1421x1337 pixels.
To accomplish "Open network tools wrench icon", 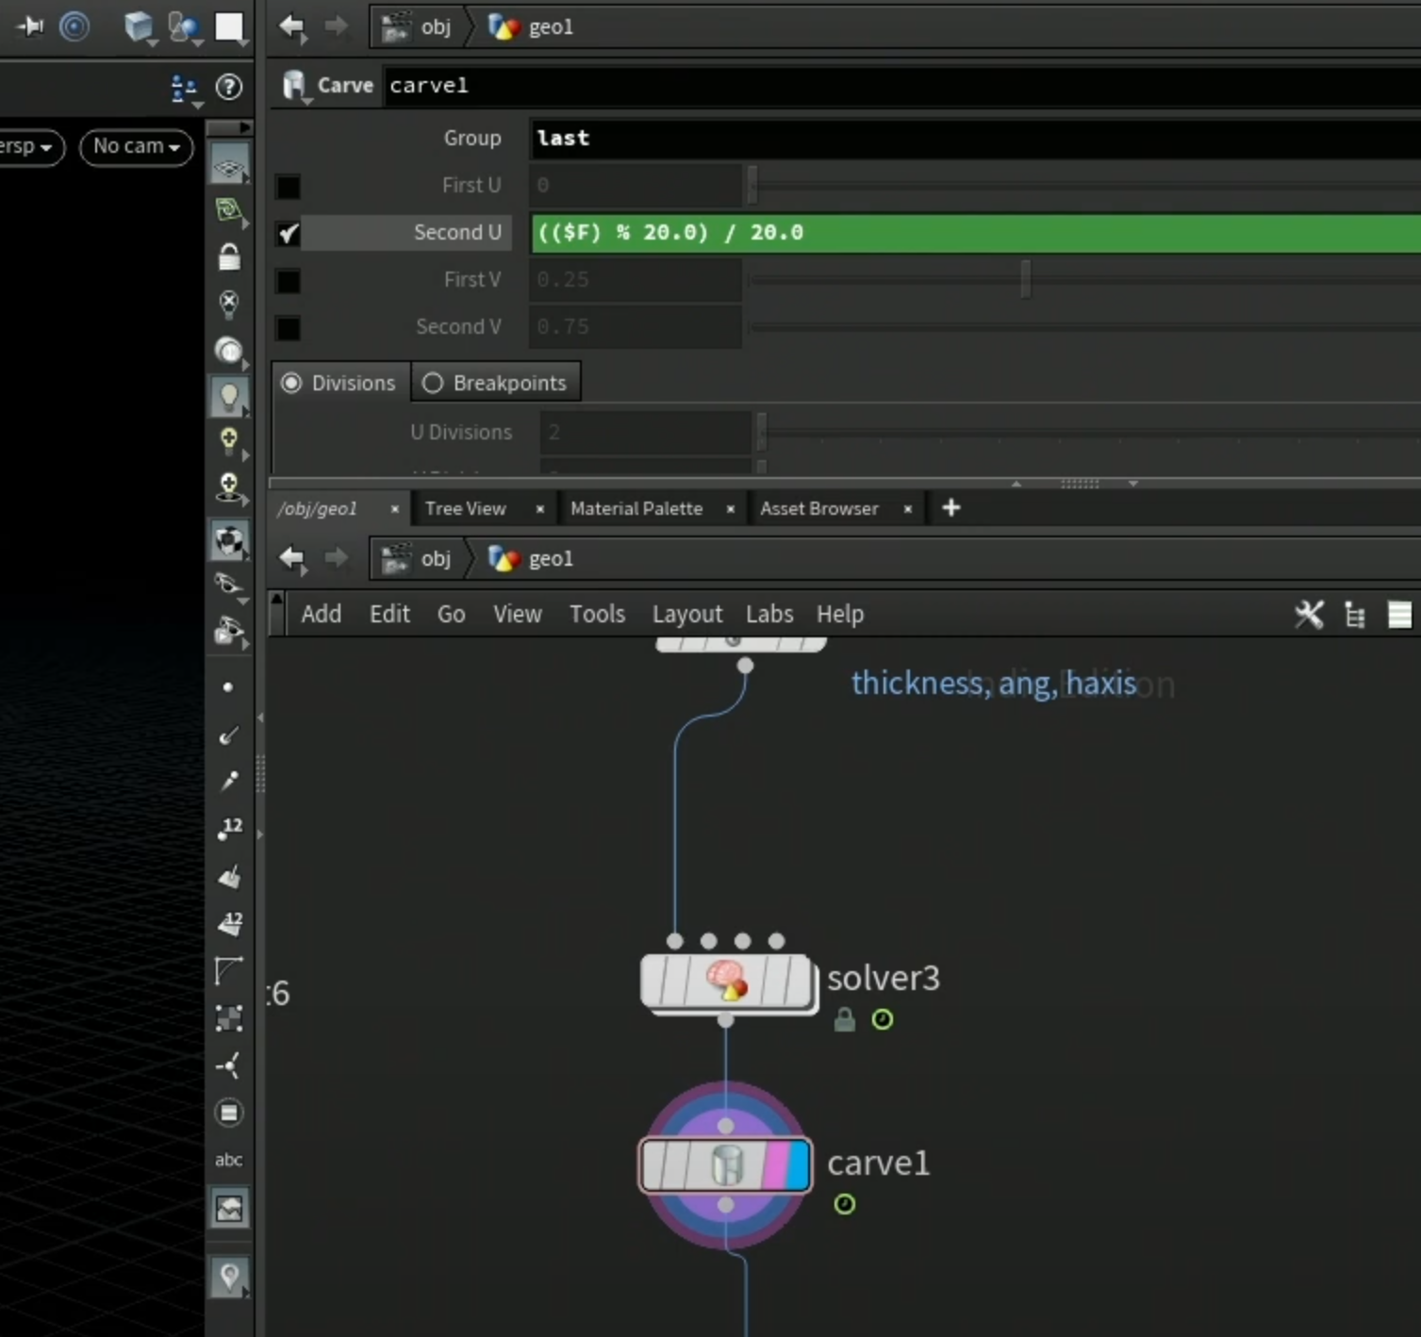I will [x=1309, y=615].
